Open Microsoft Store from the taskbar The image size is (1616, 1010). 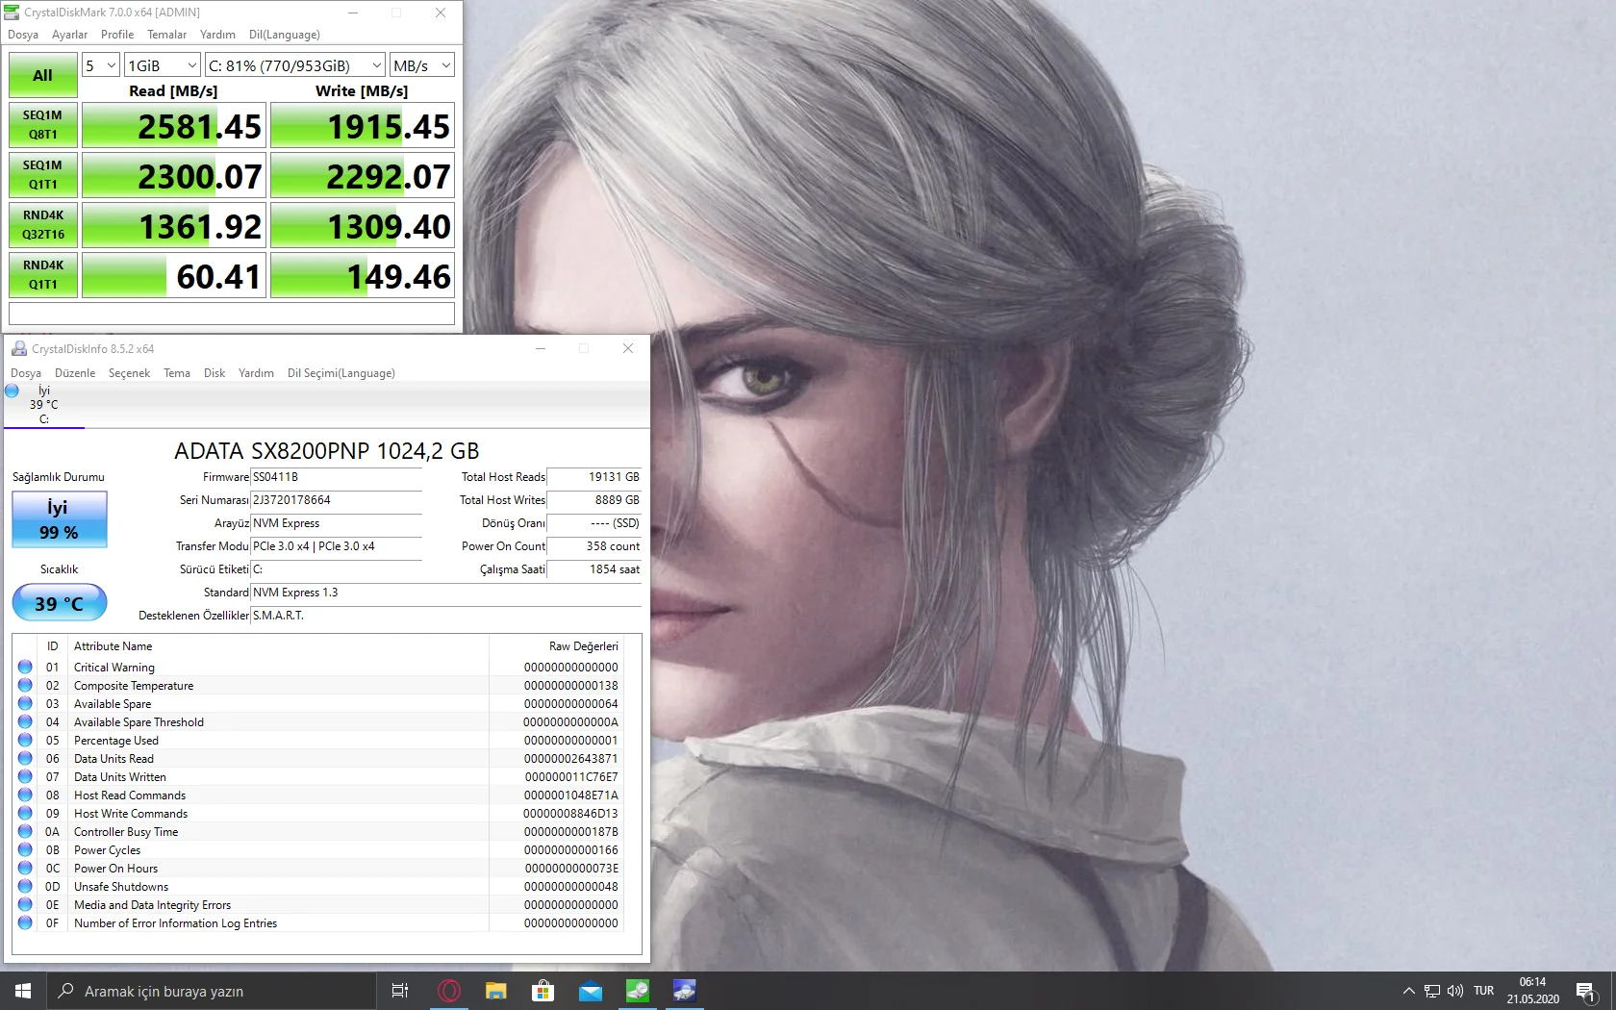click(x=543, y=991)
